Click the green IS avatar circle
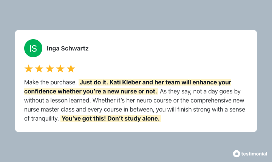Viewport: 272px width, 162px height. tap(33, 48)
